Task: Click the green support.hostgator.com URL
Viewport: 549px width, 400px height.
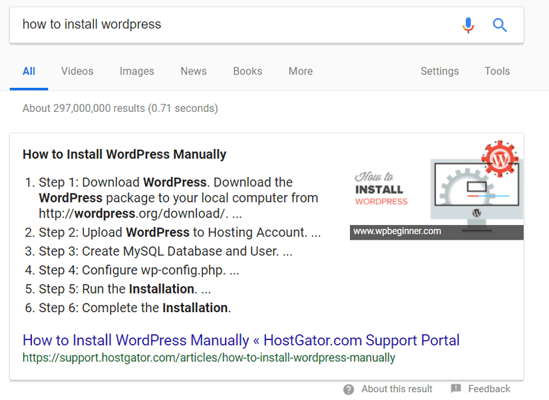Action: click(x=209, y=357)
